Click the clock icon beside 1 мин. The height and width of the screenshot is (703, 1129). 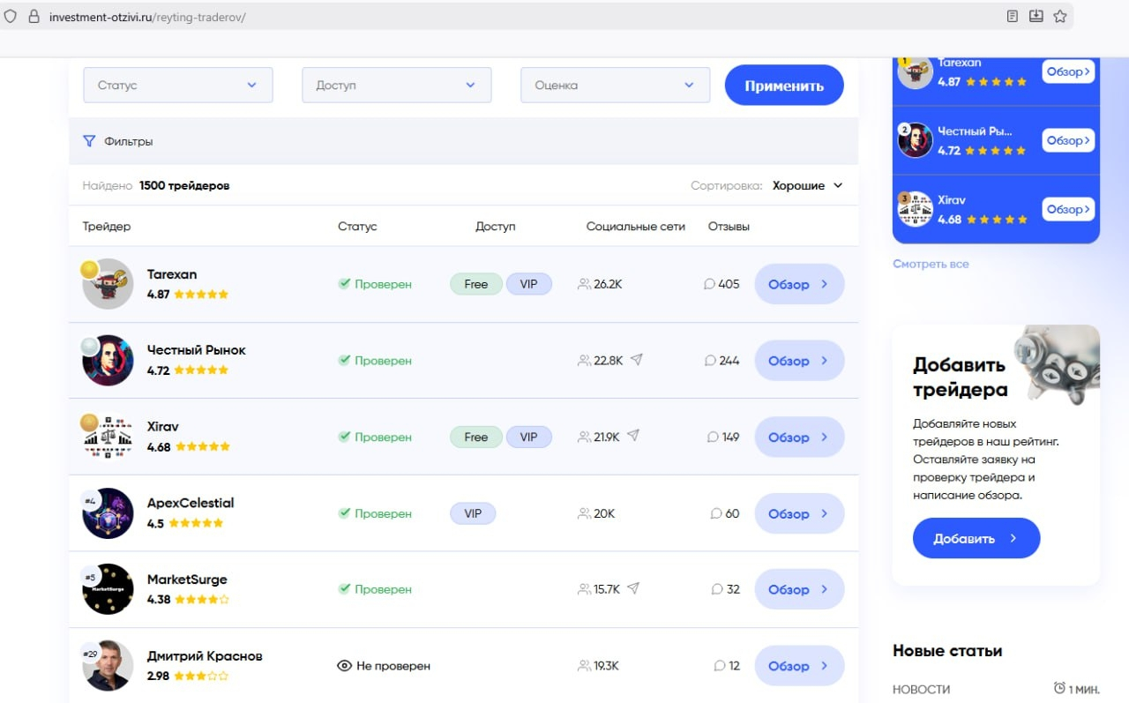click(x=1059, y=687)
